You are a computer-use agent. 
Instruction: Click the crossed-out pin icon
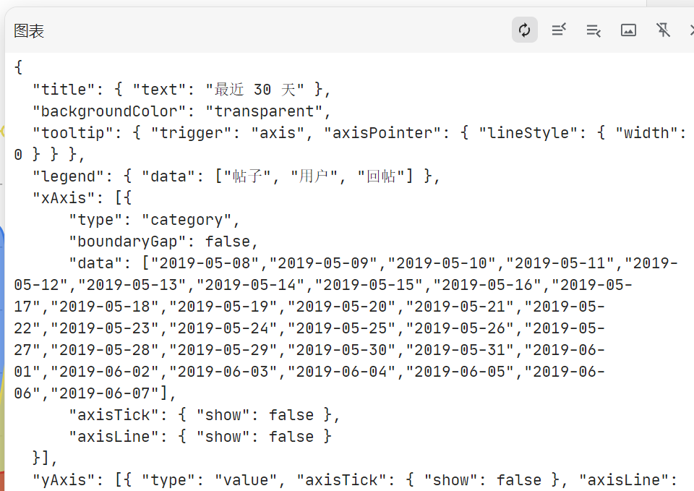click(x=663, y=30)
